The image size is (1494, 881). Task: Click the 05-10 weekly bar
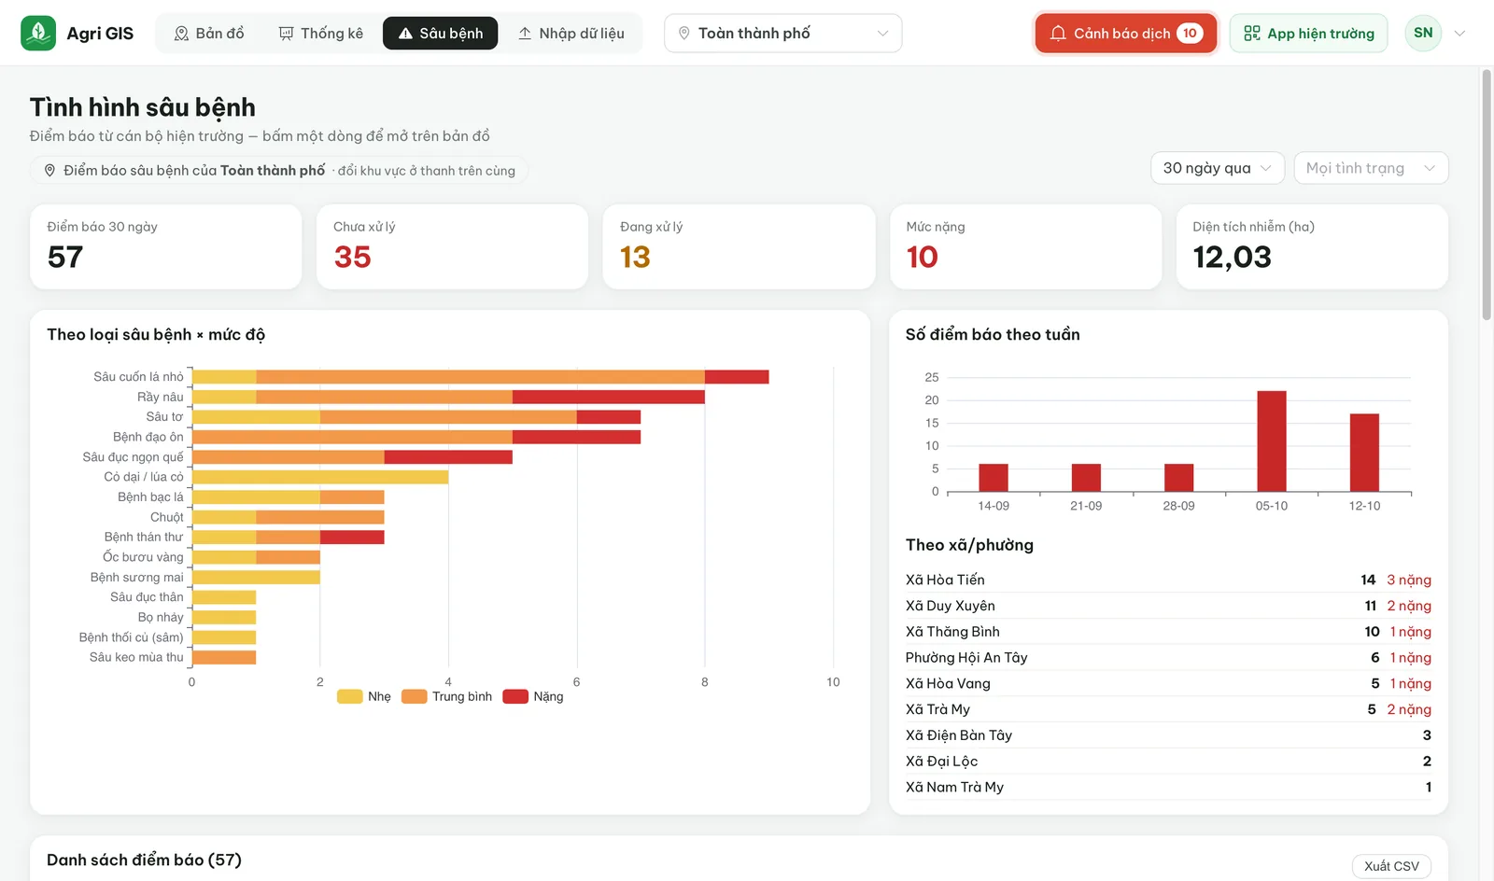click(x=1272, y=440)
